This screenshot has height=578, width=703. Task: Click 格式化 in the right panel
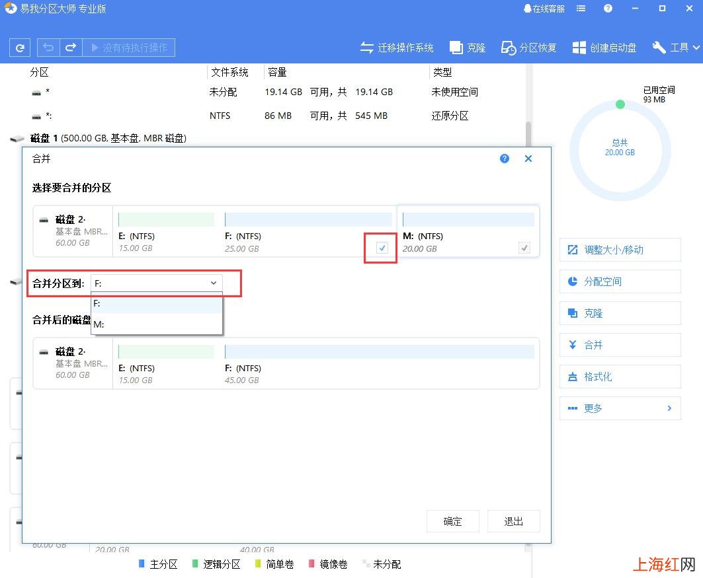620,377
